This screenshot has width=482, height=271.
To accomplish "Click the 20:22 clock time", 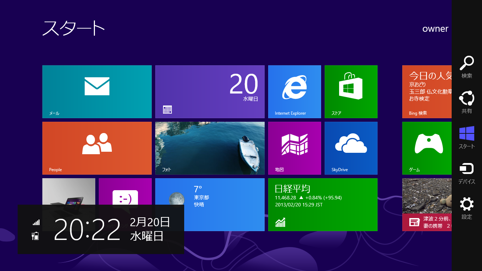I will coord(87,229).
